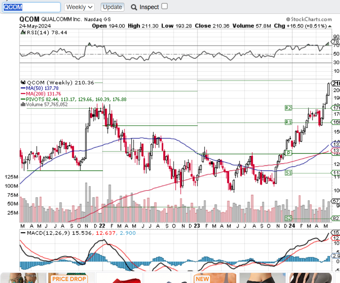Click the green PIVOTS line swatch
340x283 pixels.
pos(23,100)
